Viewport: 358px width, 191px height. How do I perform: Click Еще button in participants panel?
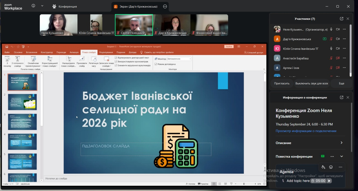[342, 83]
